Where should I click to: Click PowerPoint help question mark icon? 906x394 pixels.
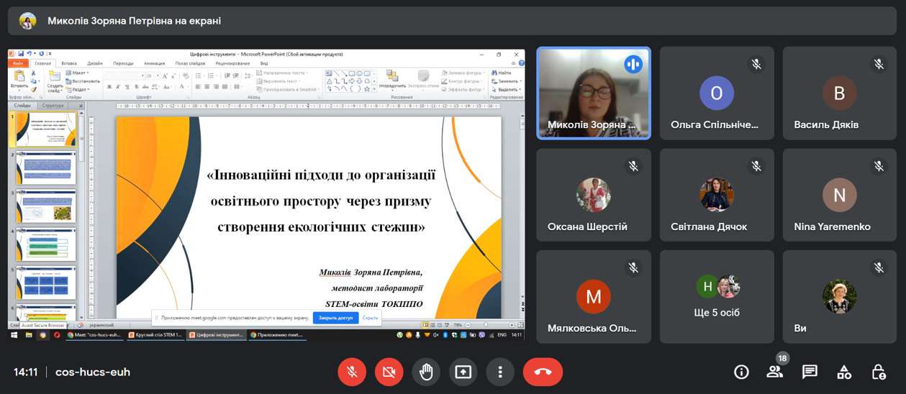click(x=522, y=63)
